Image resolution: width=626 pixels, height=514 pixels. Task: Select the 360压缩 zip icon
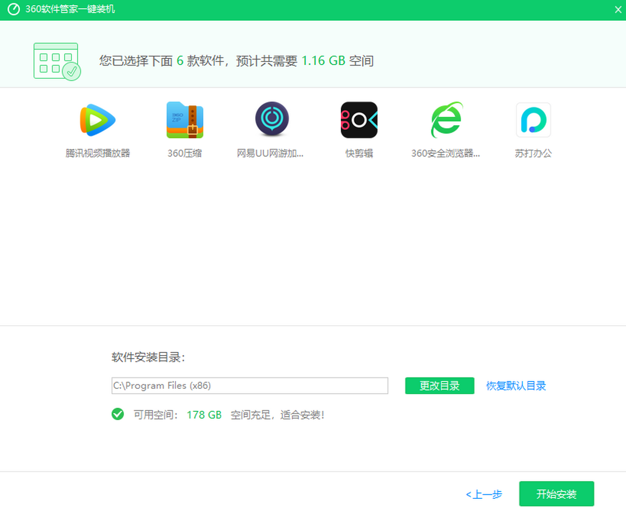coord(185,120)
